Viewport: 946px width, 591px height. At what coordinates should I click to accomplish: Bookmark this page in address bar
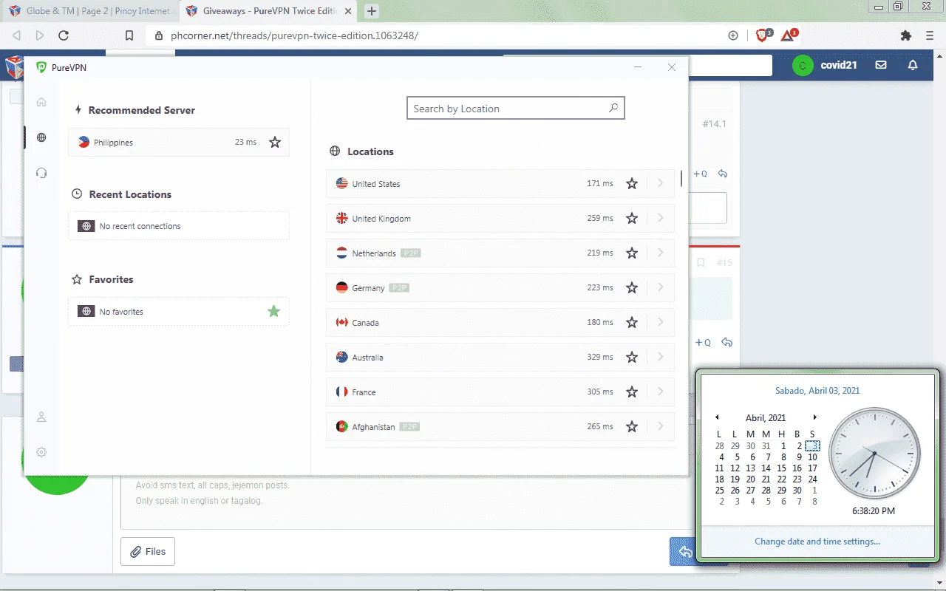(129, 35)
